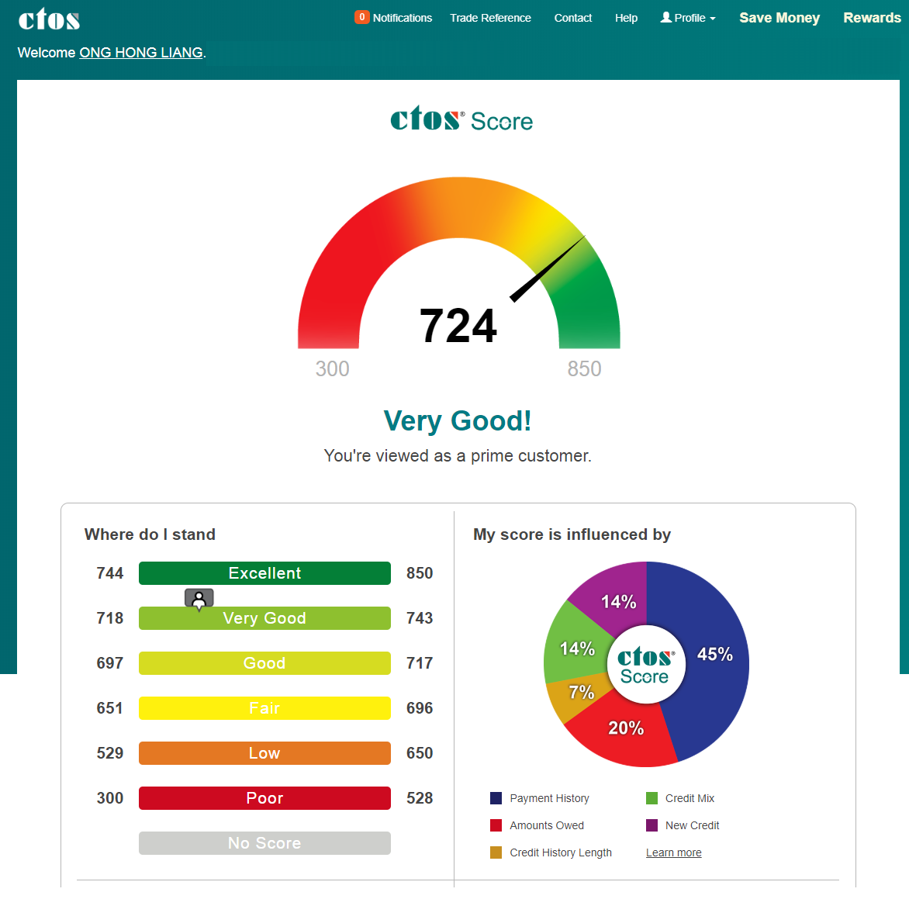Click the My score is influenced by heading
Viewport: 909px width, 906px height.
(572, 534)
